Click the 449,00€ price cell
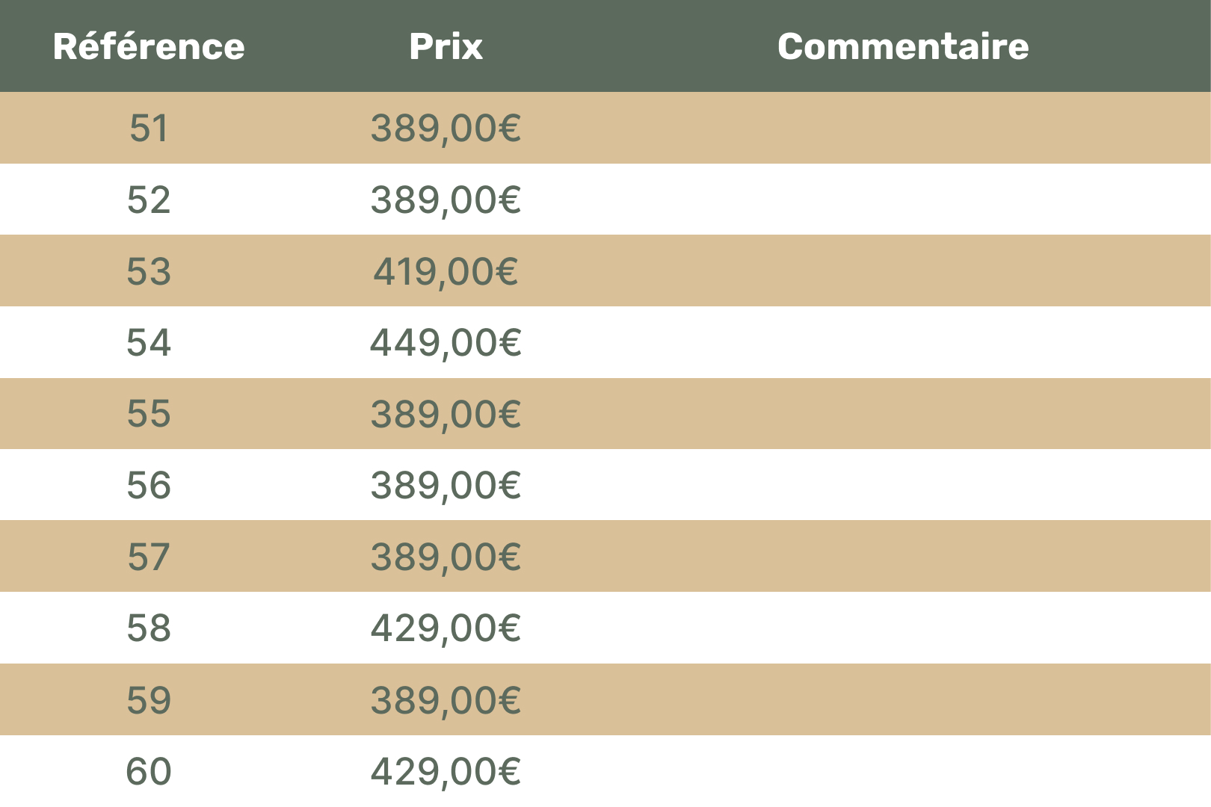The image size is (1211, 807). point(446,342)
